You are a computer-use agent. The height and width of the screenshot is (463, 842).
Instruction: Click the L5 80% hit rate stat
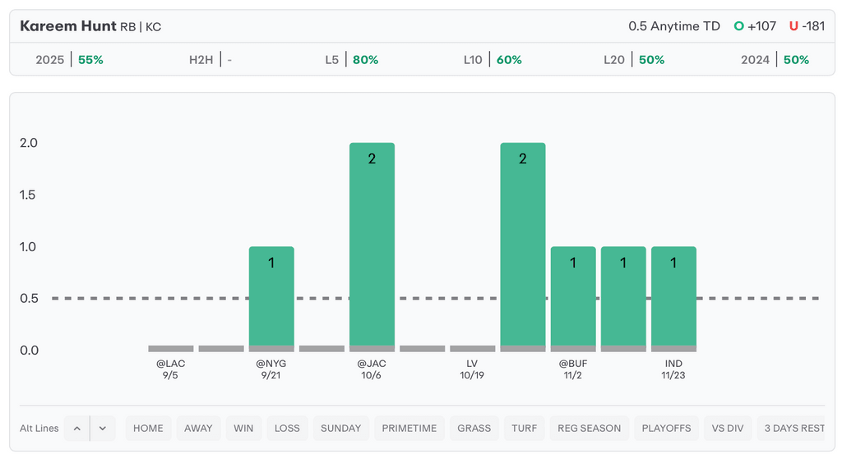(x=351, y=60)
